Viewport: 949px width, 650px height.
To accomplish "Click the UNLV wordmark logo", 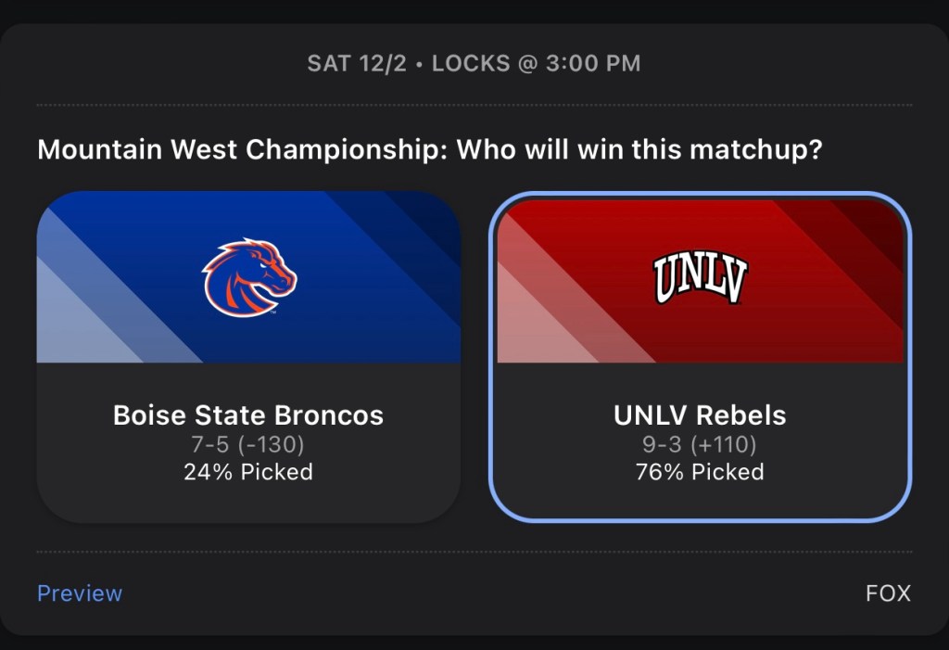I will coord(700,278).
